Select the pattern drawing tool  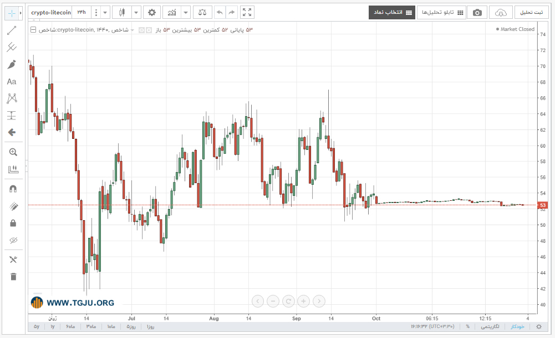point(12,98)
